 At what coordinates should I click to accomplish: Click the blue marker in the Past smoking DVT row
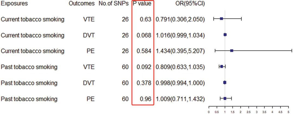click(x=225, y=82)
